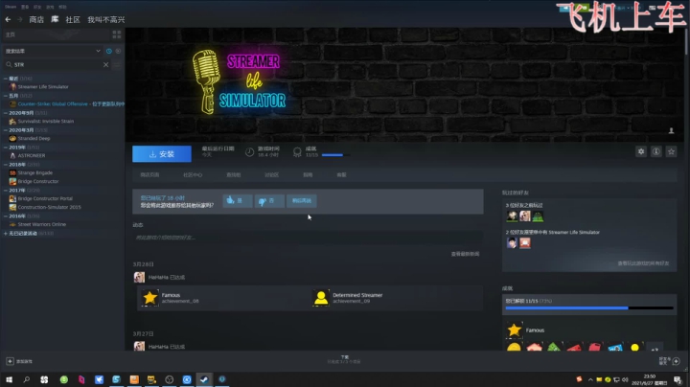
Task: Recommend the game with thumbs up 是
Action: [x=238, y=201]
